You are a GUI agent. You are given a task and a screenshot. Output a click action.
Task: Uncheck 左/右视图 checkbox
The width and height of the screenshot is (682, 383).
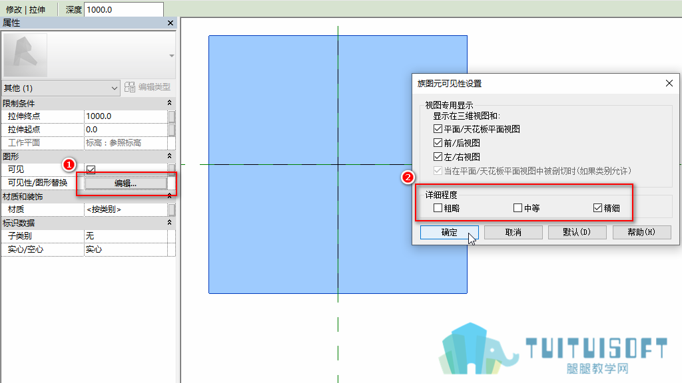coord(438,157)
